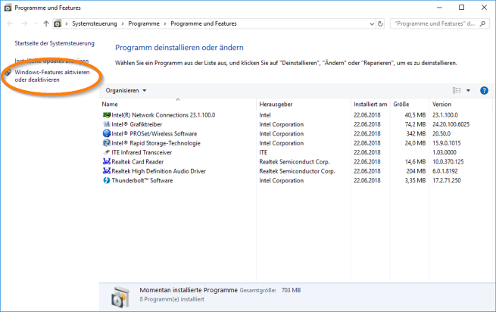Click the Intel Grafiktreiber program icon
The height and width of the screenshot is (312, 496).
107,124
